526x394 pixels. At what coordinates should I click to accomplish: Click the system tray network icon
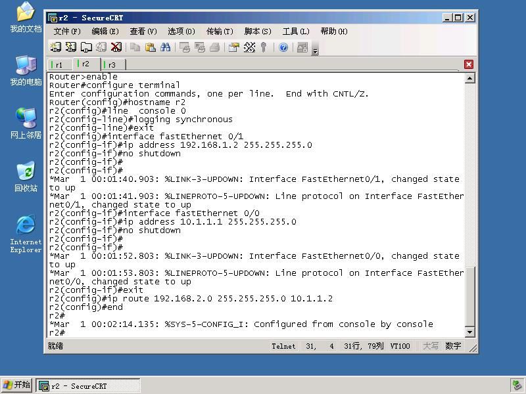click(x=516, y=385)
